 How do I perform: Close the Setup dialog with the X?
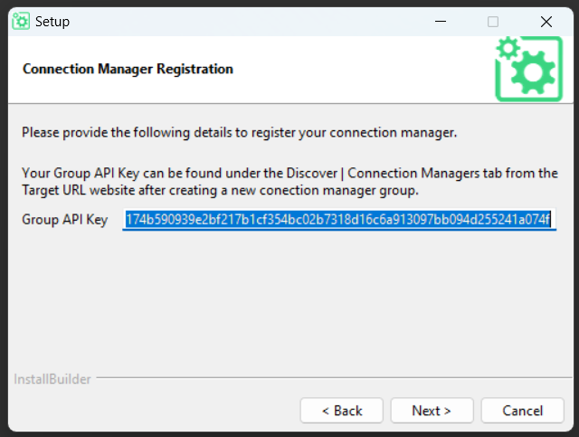pyautogui.click(x=546, y=22)
